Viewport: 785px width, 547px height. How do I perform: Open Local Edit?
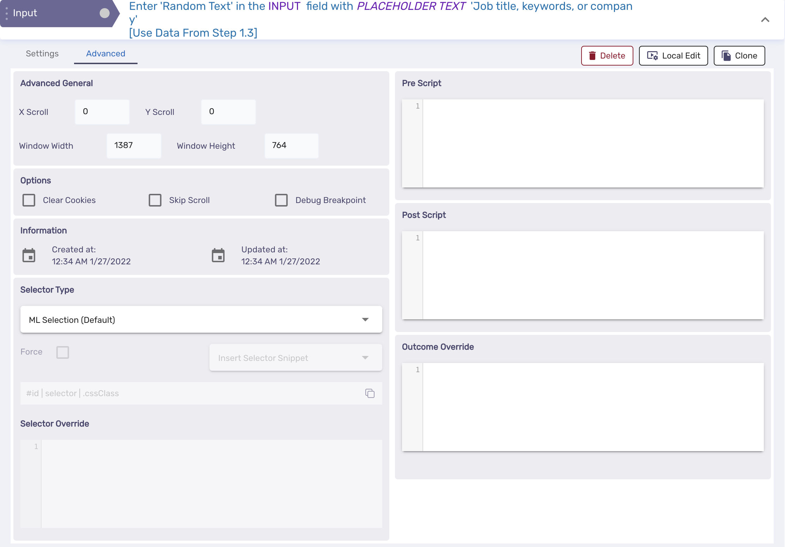673,56
